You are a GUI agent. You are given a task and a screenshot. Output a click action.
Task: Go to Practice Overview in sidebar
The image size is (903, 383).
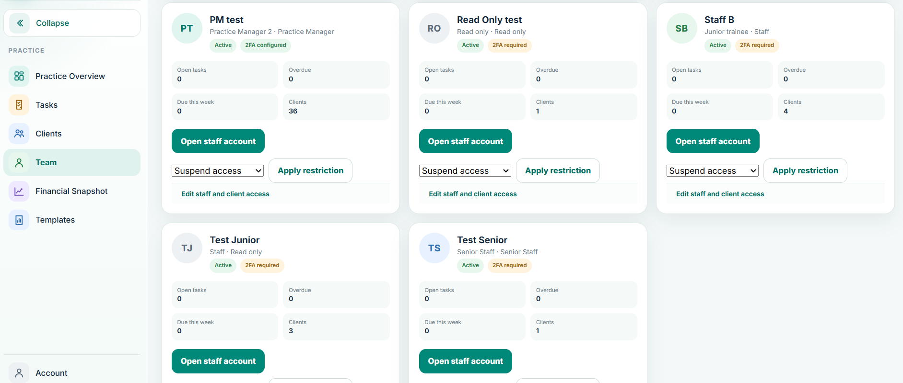(x=72, y=76)
